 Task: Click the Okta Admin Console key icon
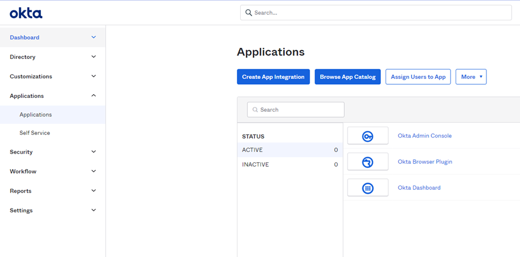click(367, 136)
